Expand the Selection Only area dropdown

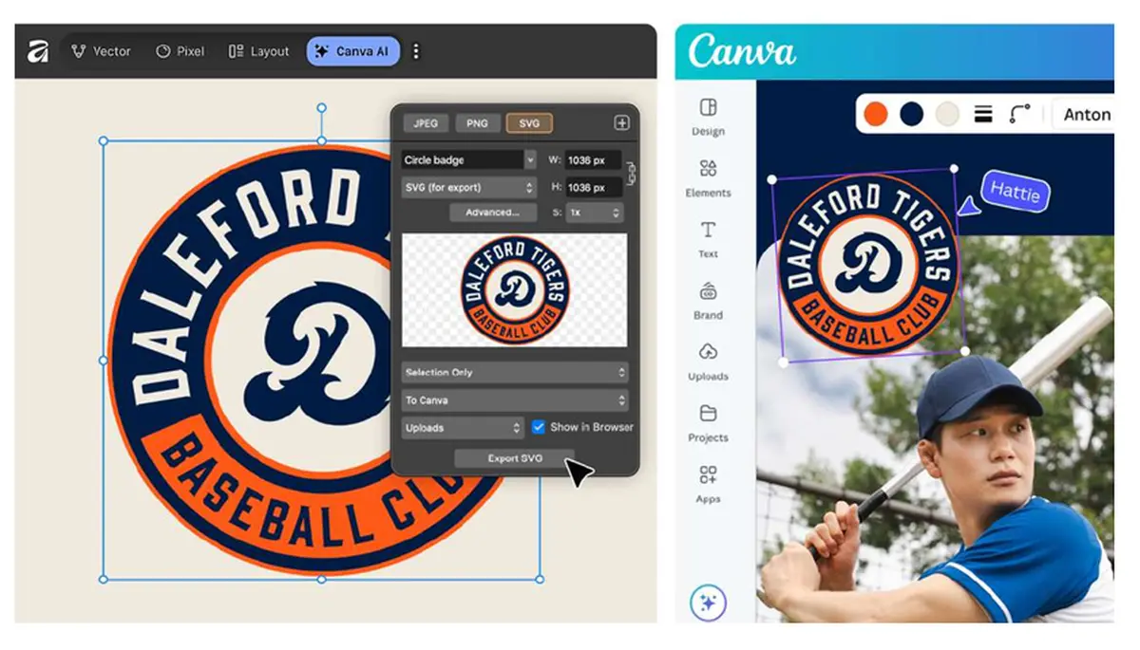coord(515,373)
